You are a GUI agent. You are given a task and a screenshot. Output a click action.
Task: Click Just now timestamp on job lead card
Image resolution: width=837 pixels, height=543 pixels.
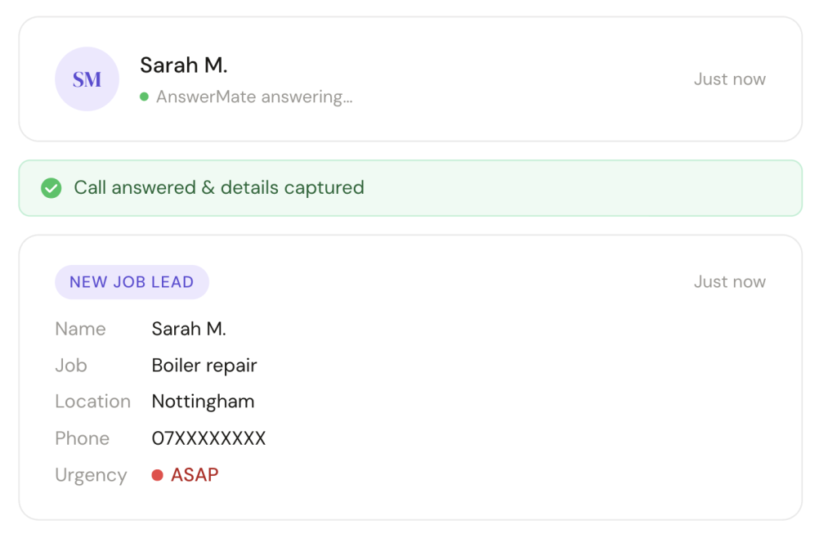729,282
